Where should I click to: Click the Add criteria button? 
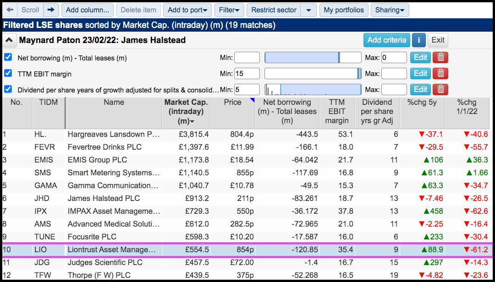click(x=387, y=40)
